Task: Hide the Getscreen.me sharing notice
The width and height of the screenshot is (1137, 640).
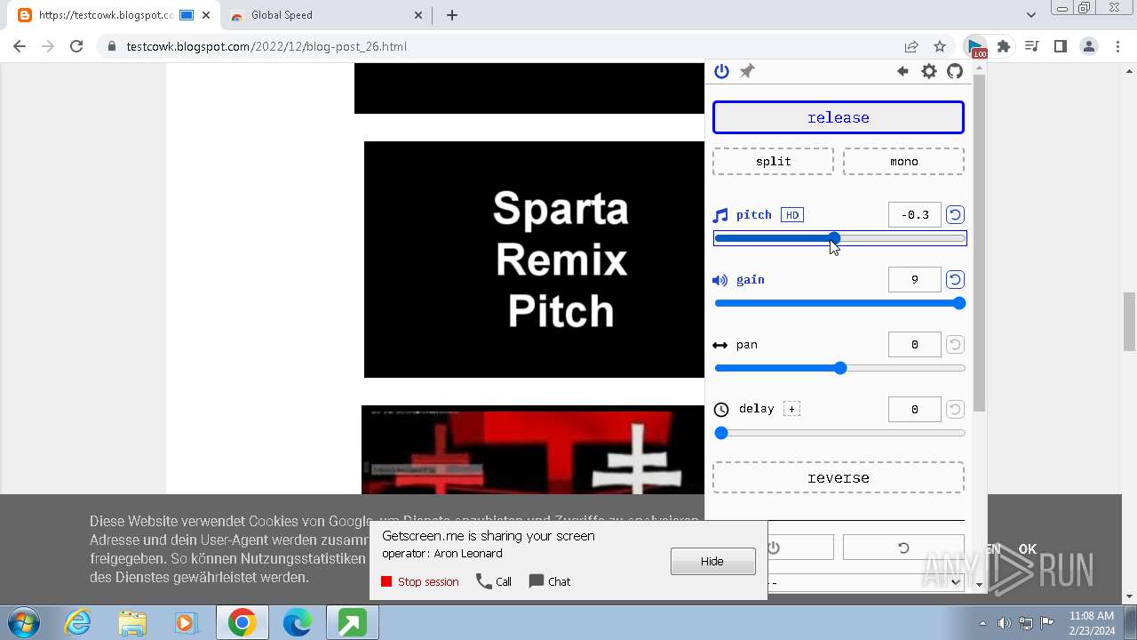Action: click(712, 561)
